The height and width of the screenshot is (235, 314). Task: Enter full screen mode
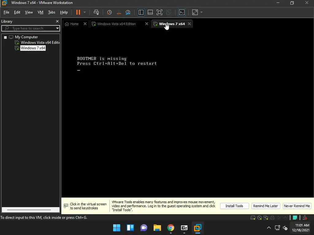point(159,12)
